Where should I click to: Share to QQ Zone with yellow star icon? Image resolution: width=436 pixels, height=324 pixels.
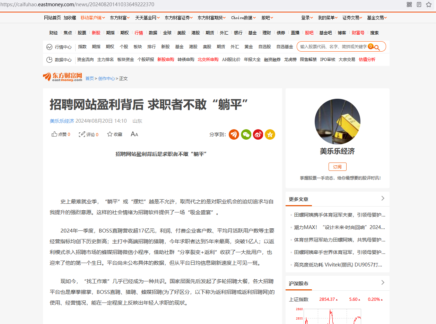tap(270, 134)
